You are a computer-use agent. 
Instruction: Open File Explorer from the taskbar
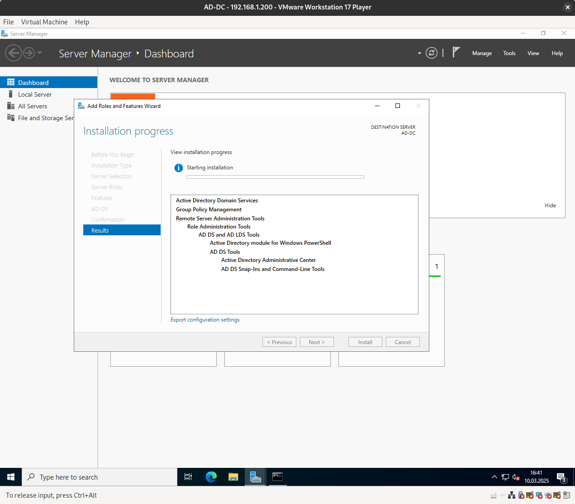(233, 477)
